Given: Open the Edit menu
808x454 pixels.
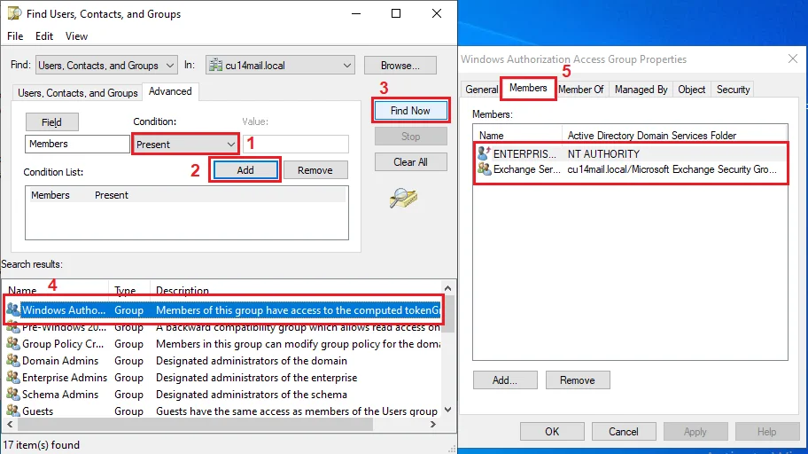Looking at the screenshot, I should 43,36.
